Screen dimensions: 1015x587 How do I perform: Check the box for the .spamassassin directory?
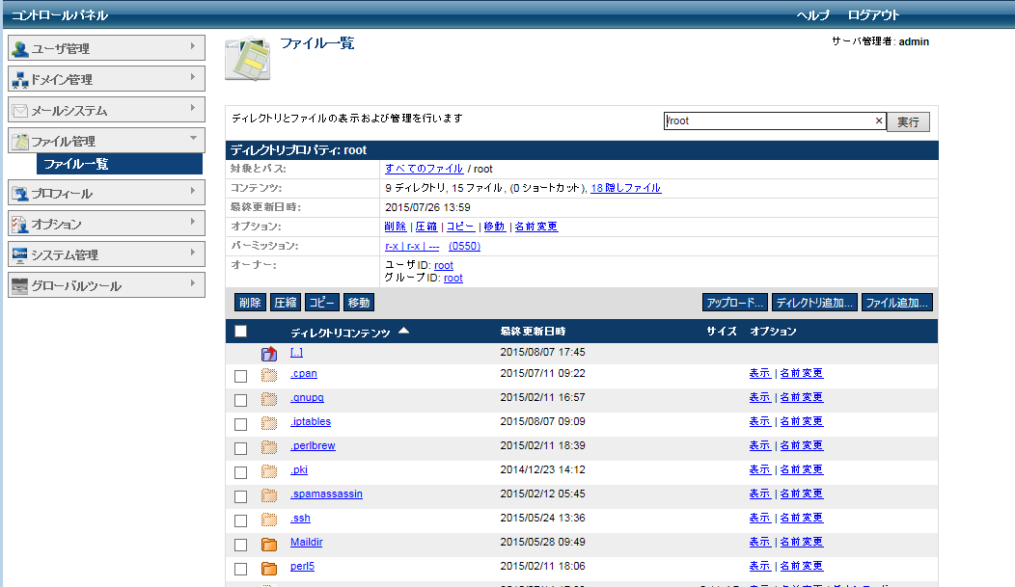click(241, 496)
